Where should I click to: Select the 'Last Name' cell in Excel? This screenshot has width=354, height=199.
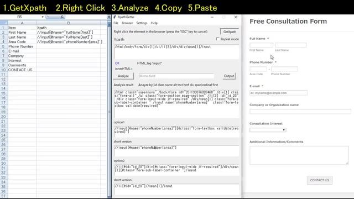(22, 37)
